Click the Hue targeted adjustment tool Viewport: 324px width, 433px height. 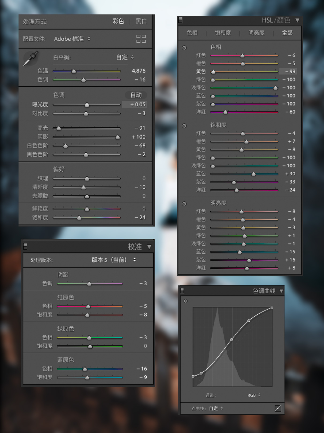click(x=184, y=48)
